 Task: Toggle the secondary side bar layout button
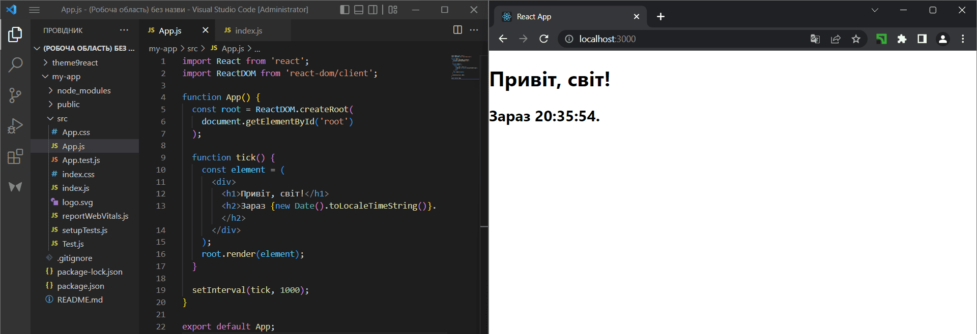[x=373, y=10]
